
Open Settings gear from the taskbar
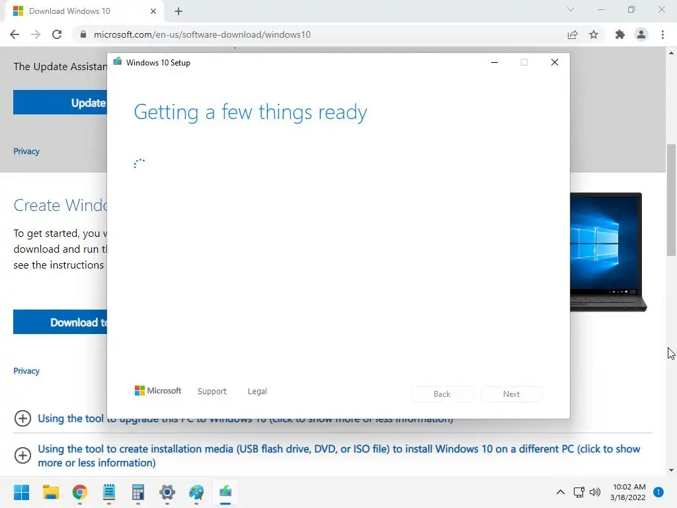coord(167,492)
